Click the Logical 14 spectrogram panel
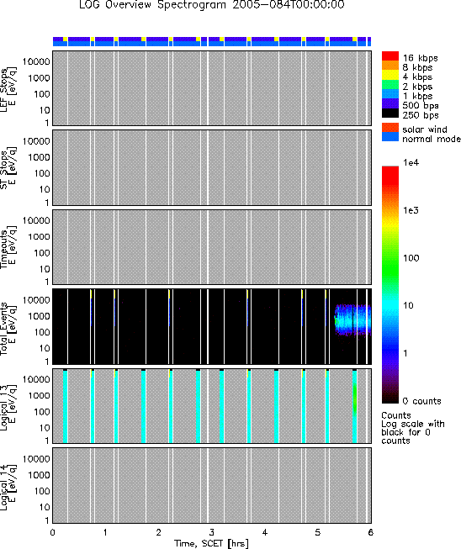 pos(212,485)
